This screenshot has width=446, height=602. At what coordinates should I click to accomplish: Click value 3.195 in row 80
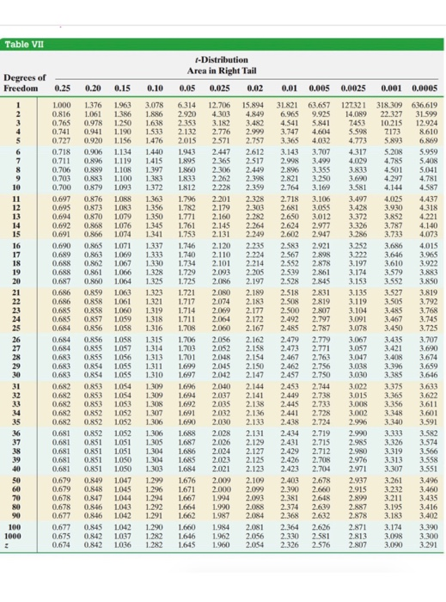(x=393, y=507)
